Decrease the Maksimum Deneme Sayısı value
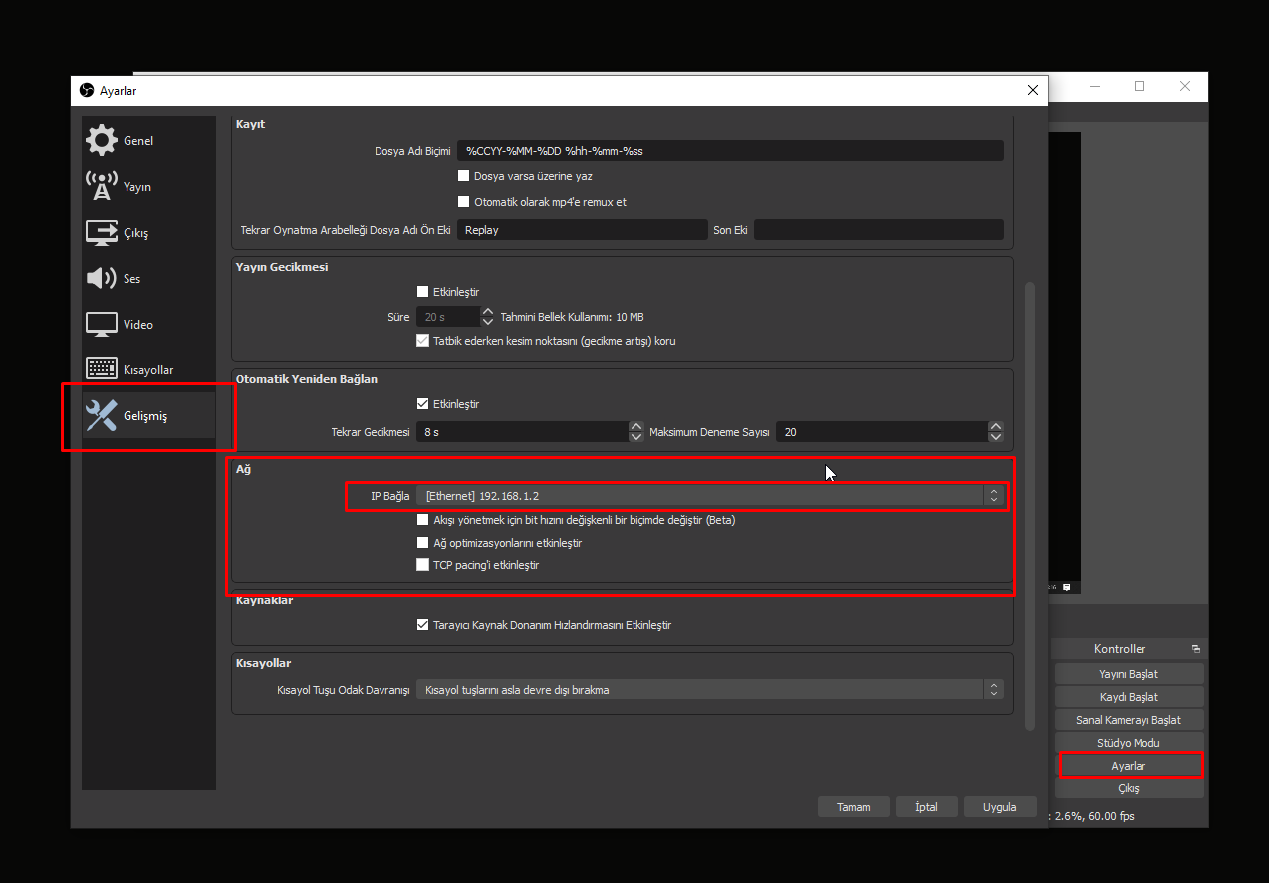Screen dimensions: 1269x883 point(996,437)
